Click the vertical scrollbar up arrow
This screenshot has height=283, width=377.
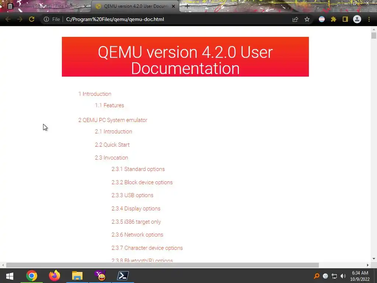coord(374,29)
